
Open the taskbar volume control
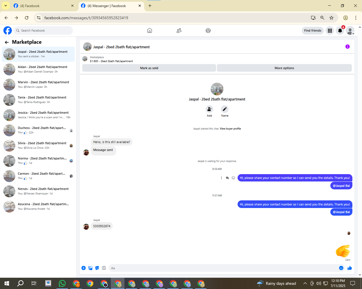point(319,283)
